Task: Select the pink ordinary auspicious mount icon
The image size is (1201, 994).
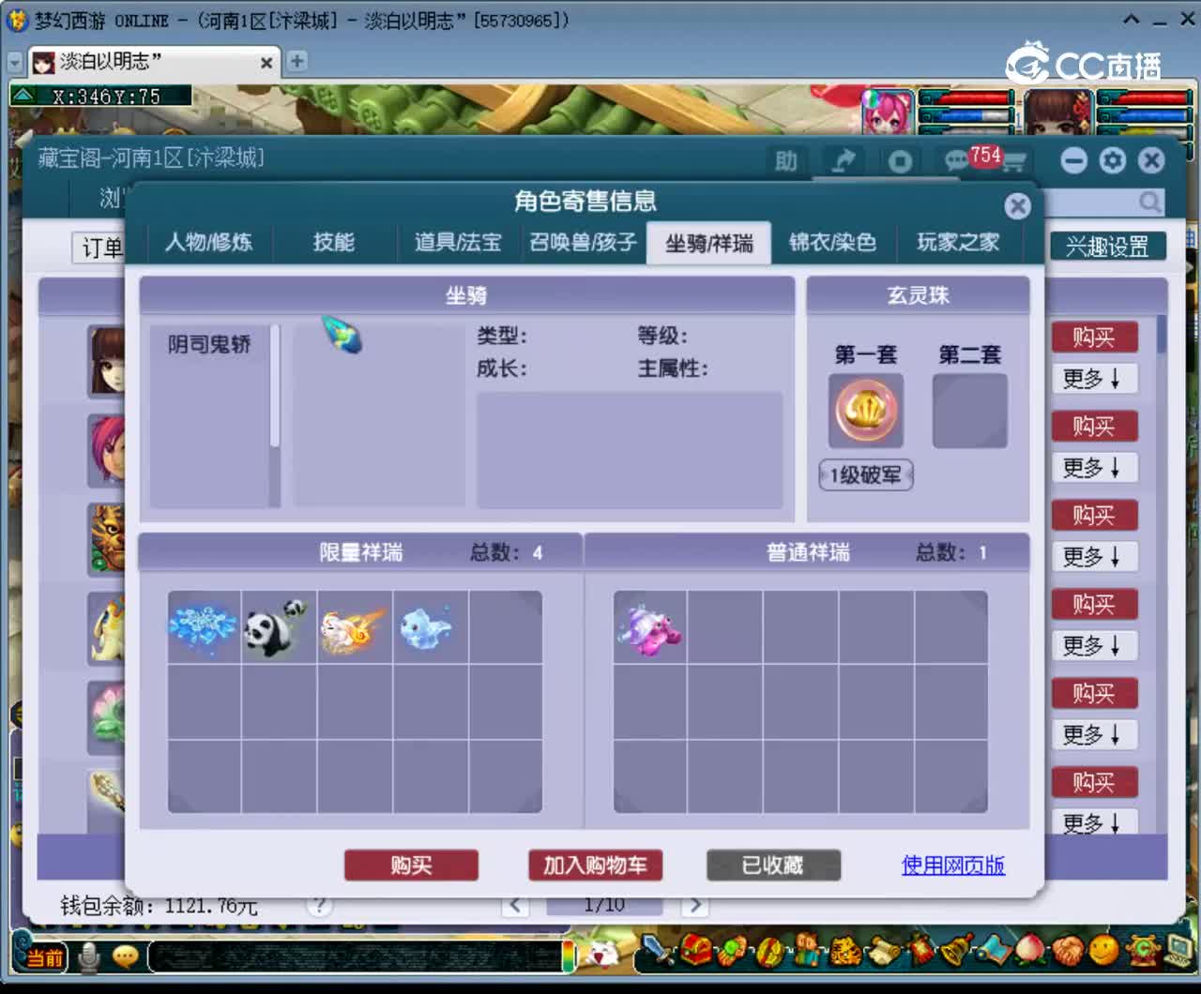Action: tap(649, 628)
